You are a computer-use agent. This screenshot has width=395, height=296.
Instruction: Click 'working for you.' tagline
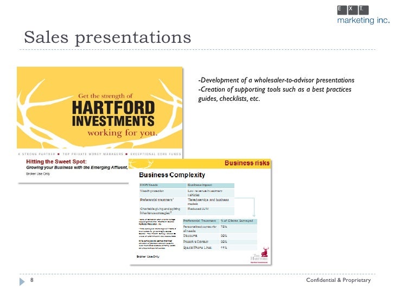pos(123,133)
